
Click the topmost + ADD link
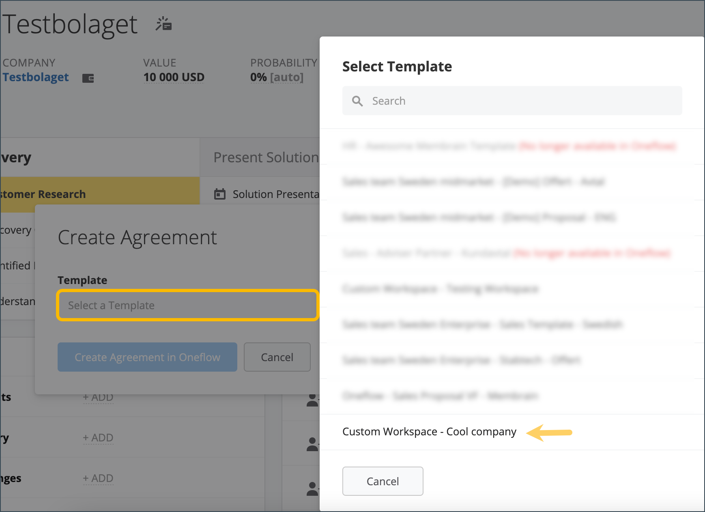click(98, 397)
